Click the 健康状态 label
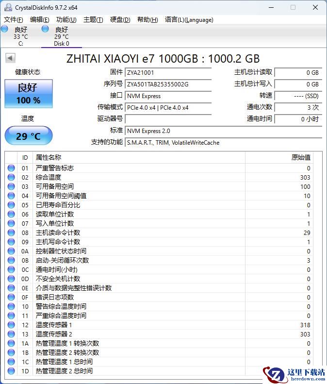The image size is (327, 384). tap(28, 72)
